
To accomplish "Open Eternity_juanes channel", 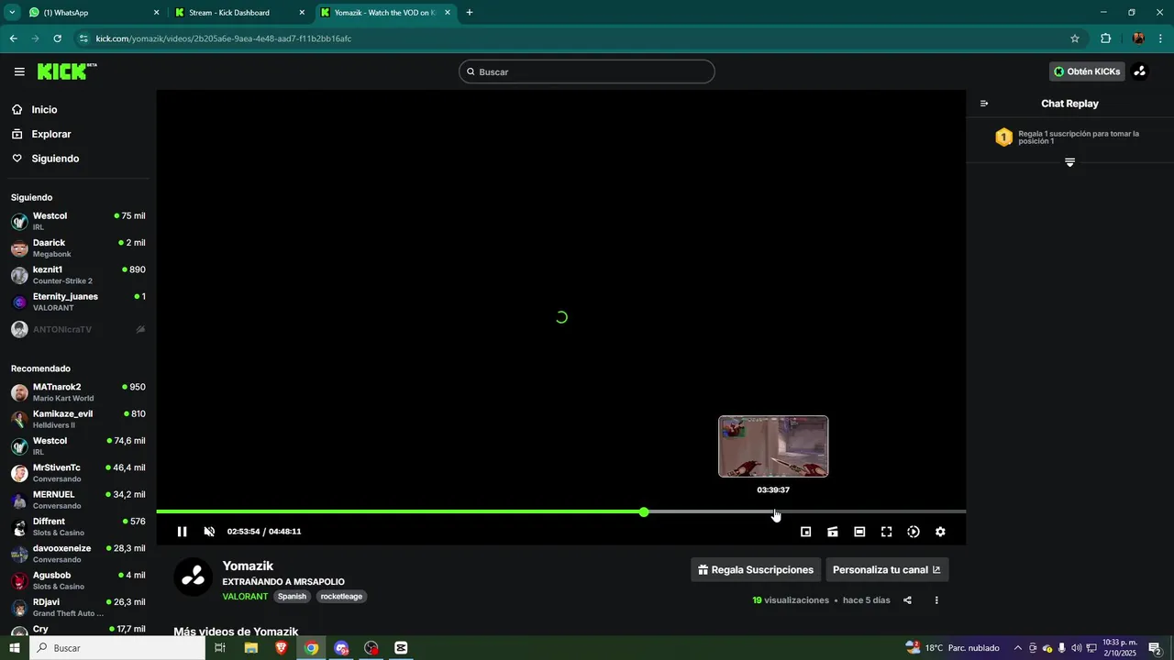I will (x=78, y=302).
